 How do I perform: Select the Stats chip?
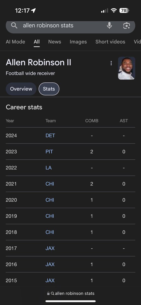coord(49,89)
